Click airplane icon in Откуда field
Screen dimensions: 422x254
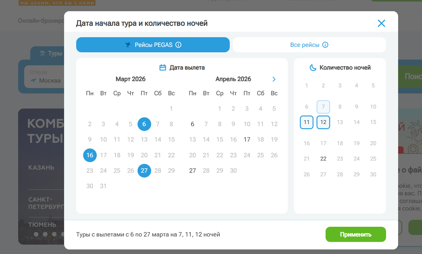pyautogui.click(x=33, y=81)
